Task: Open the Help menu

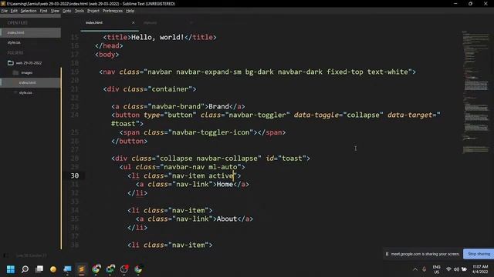Action: click(130, 11)
